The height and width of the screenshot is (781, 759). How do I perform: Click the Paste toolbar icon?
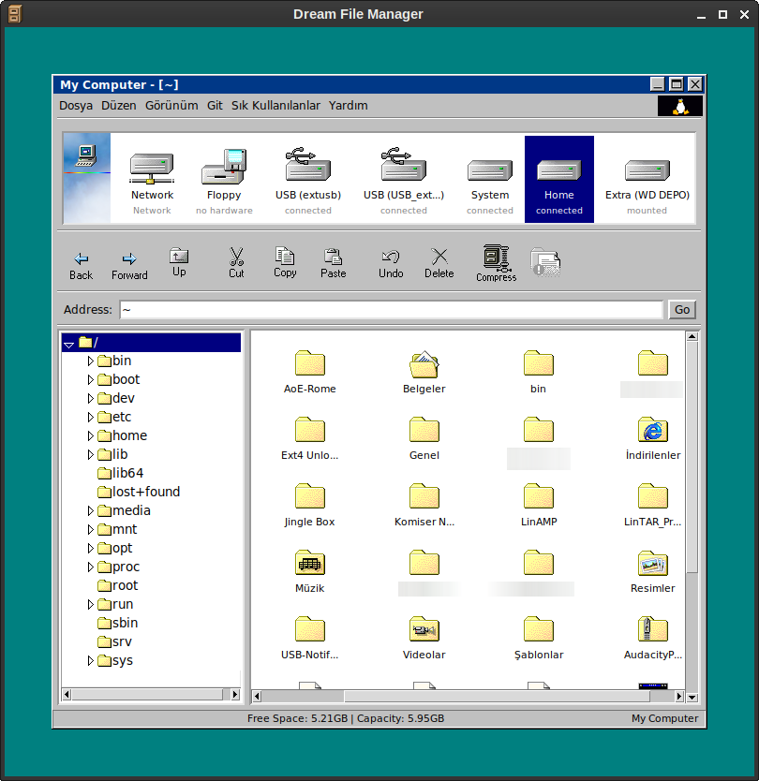pos(333,256)
